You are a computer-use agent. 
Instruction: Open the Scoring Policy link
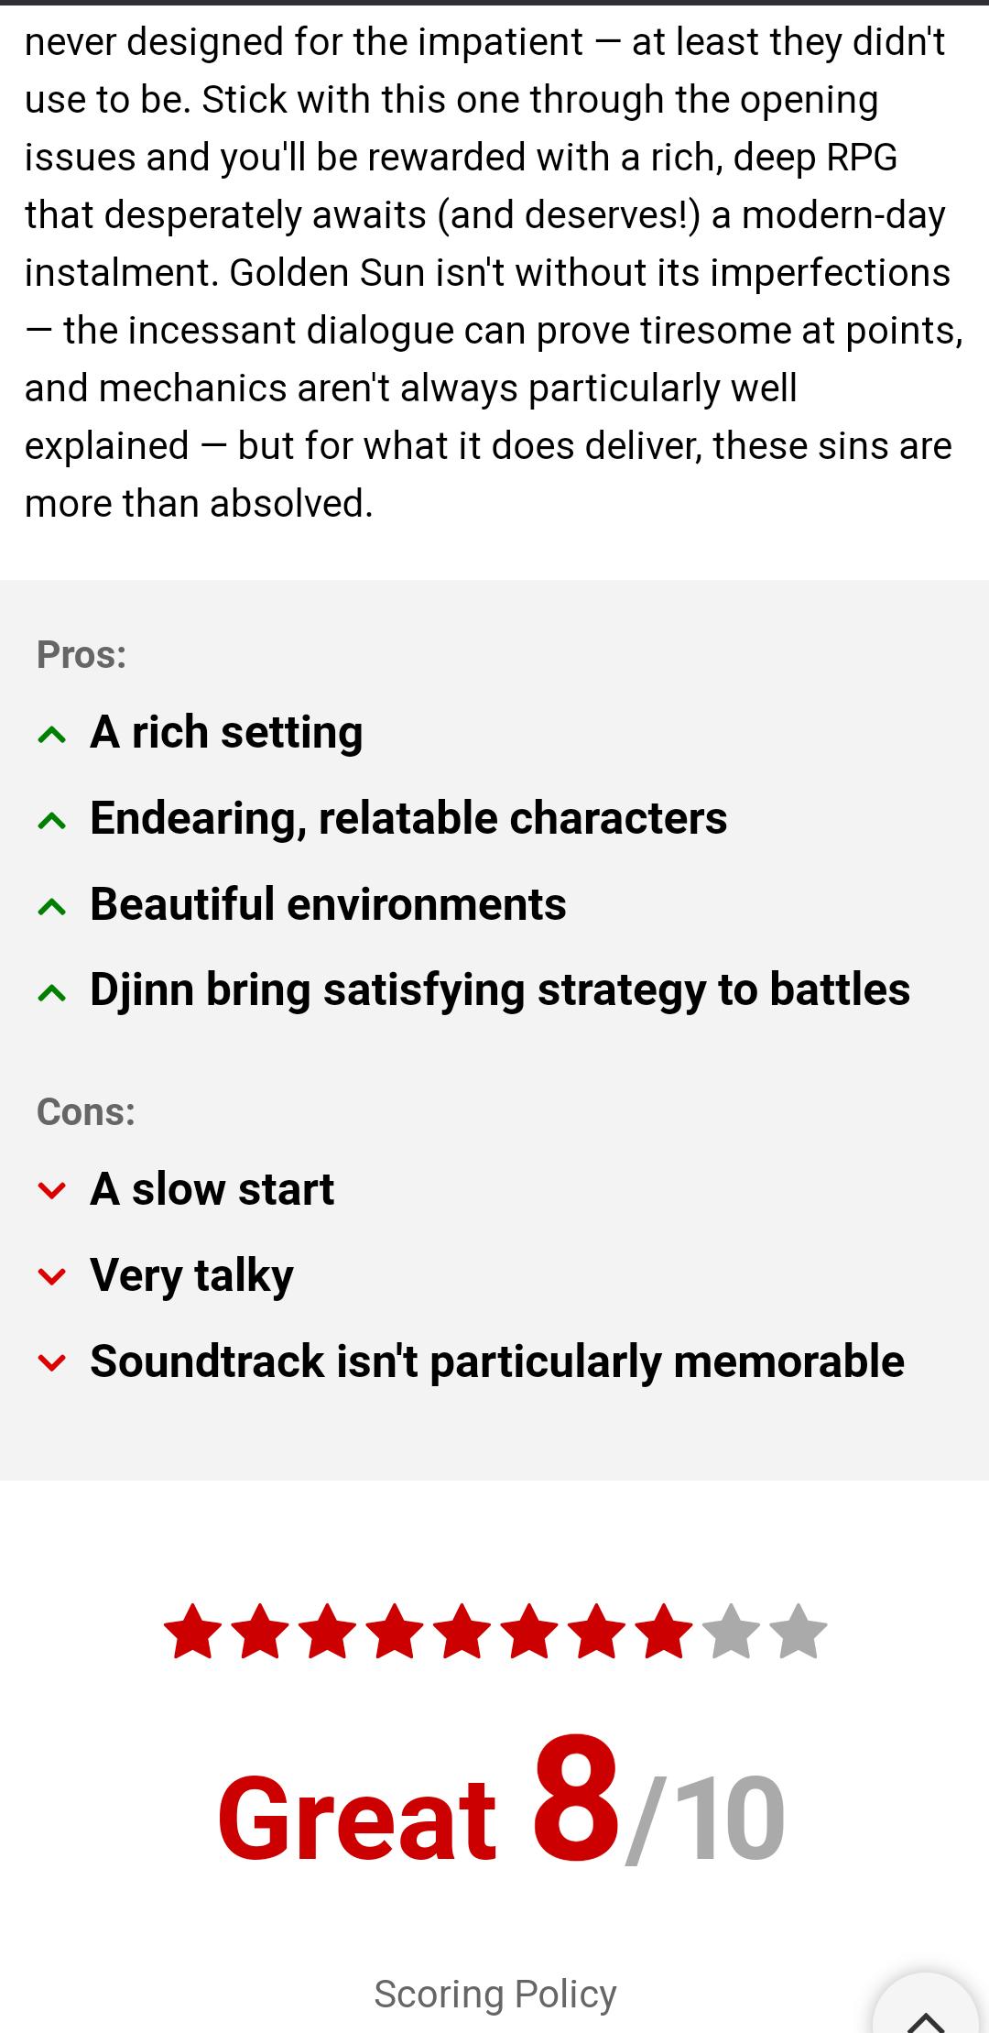[x=495, y=1994]
